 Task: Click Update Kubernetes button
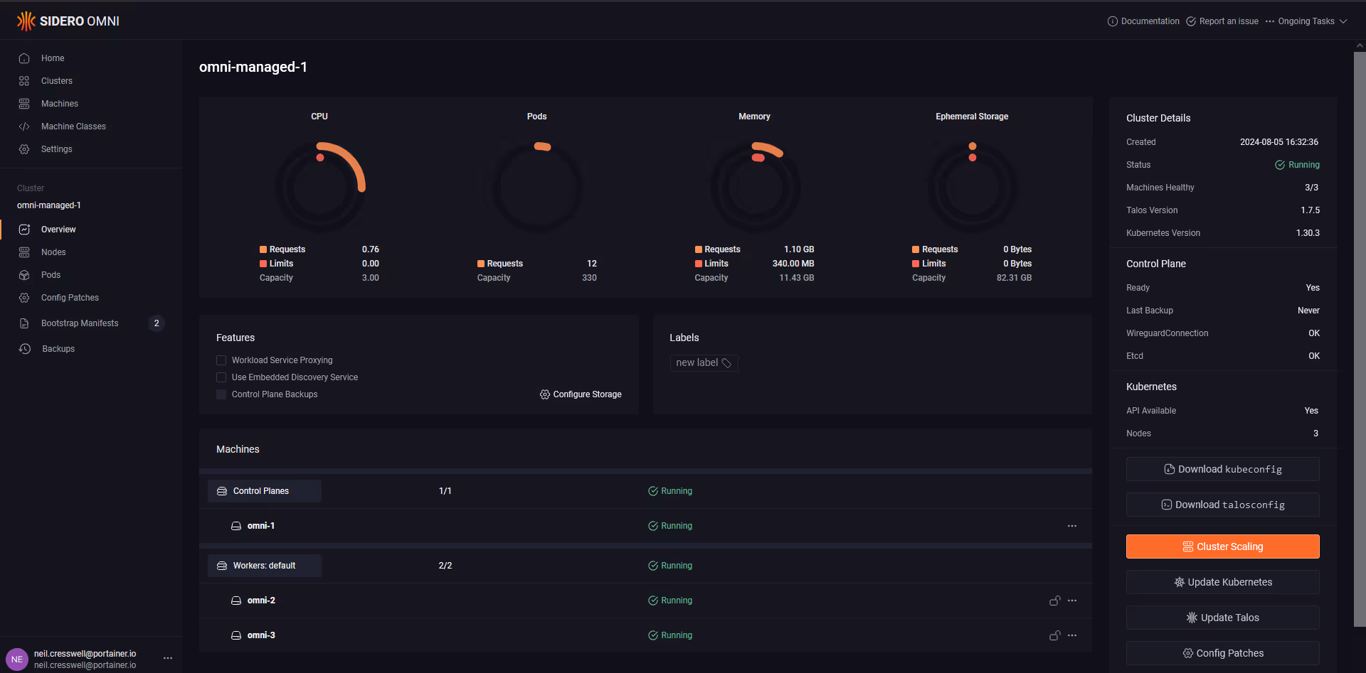pos(1222,582)
